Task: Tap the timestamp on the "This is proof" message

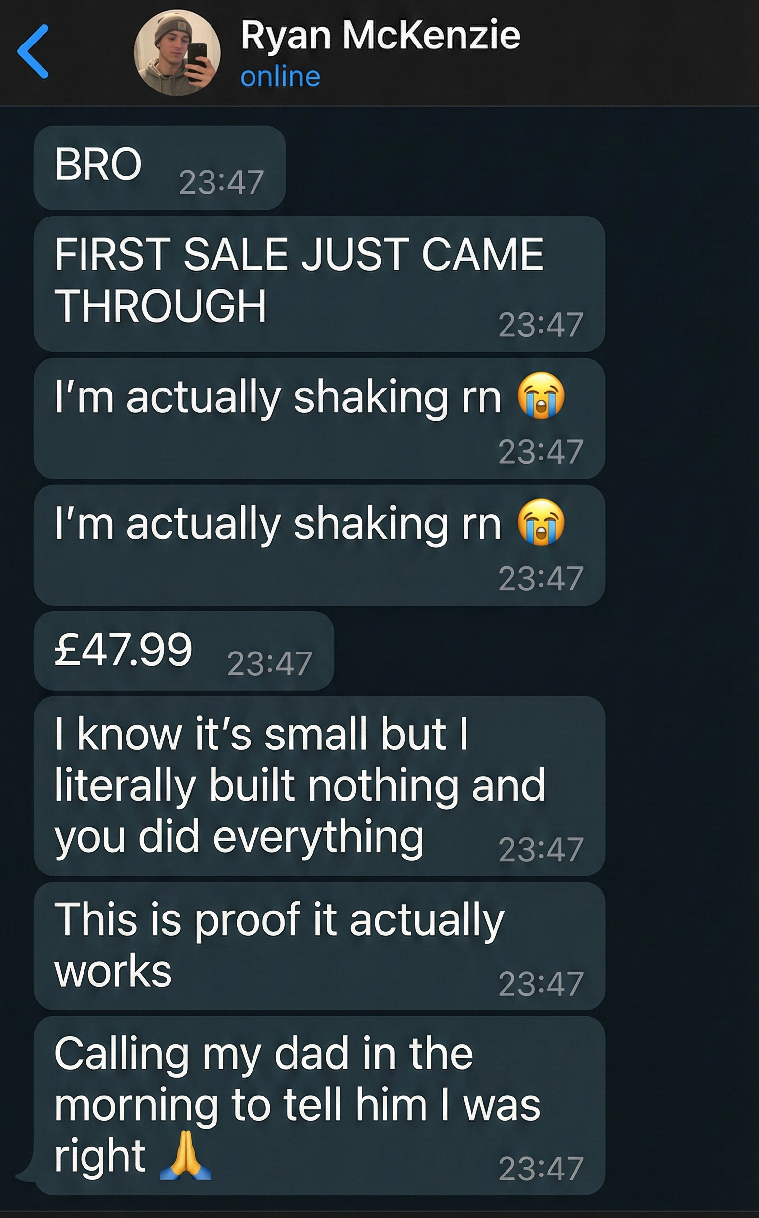Action: point(541,984)
